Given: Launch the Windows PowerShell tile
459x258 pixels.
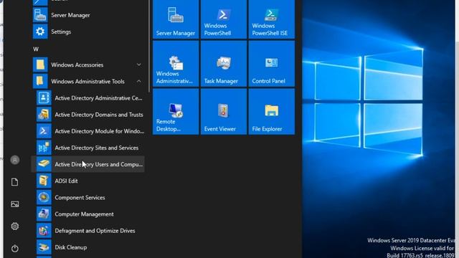Looking at the screenshot, I should (224, 19).
